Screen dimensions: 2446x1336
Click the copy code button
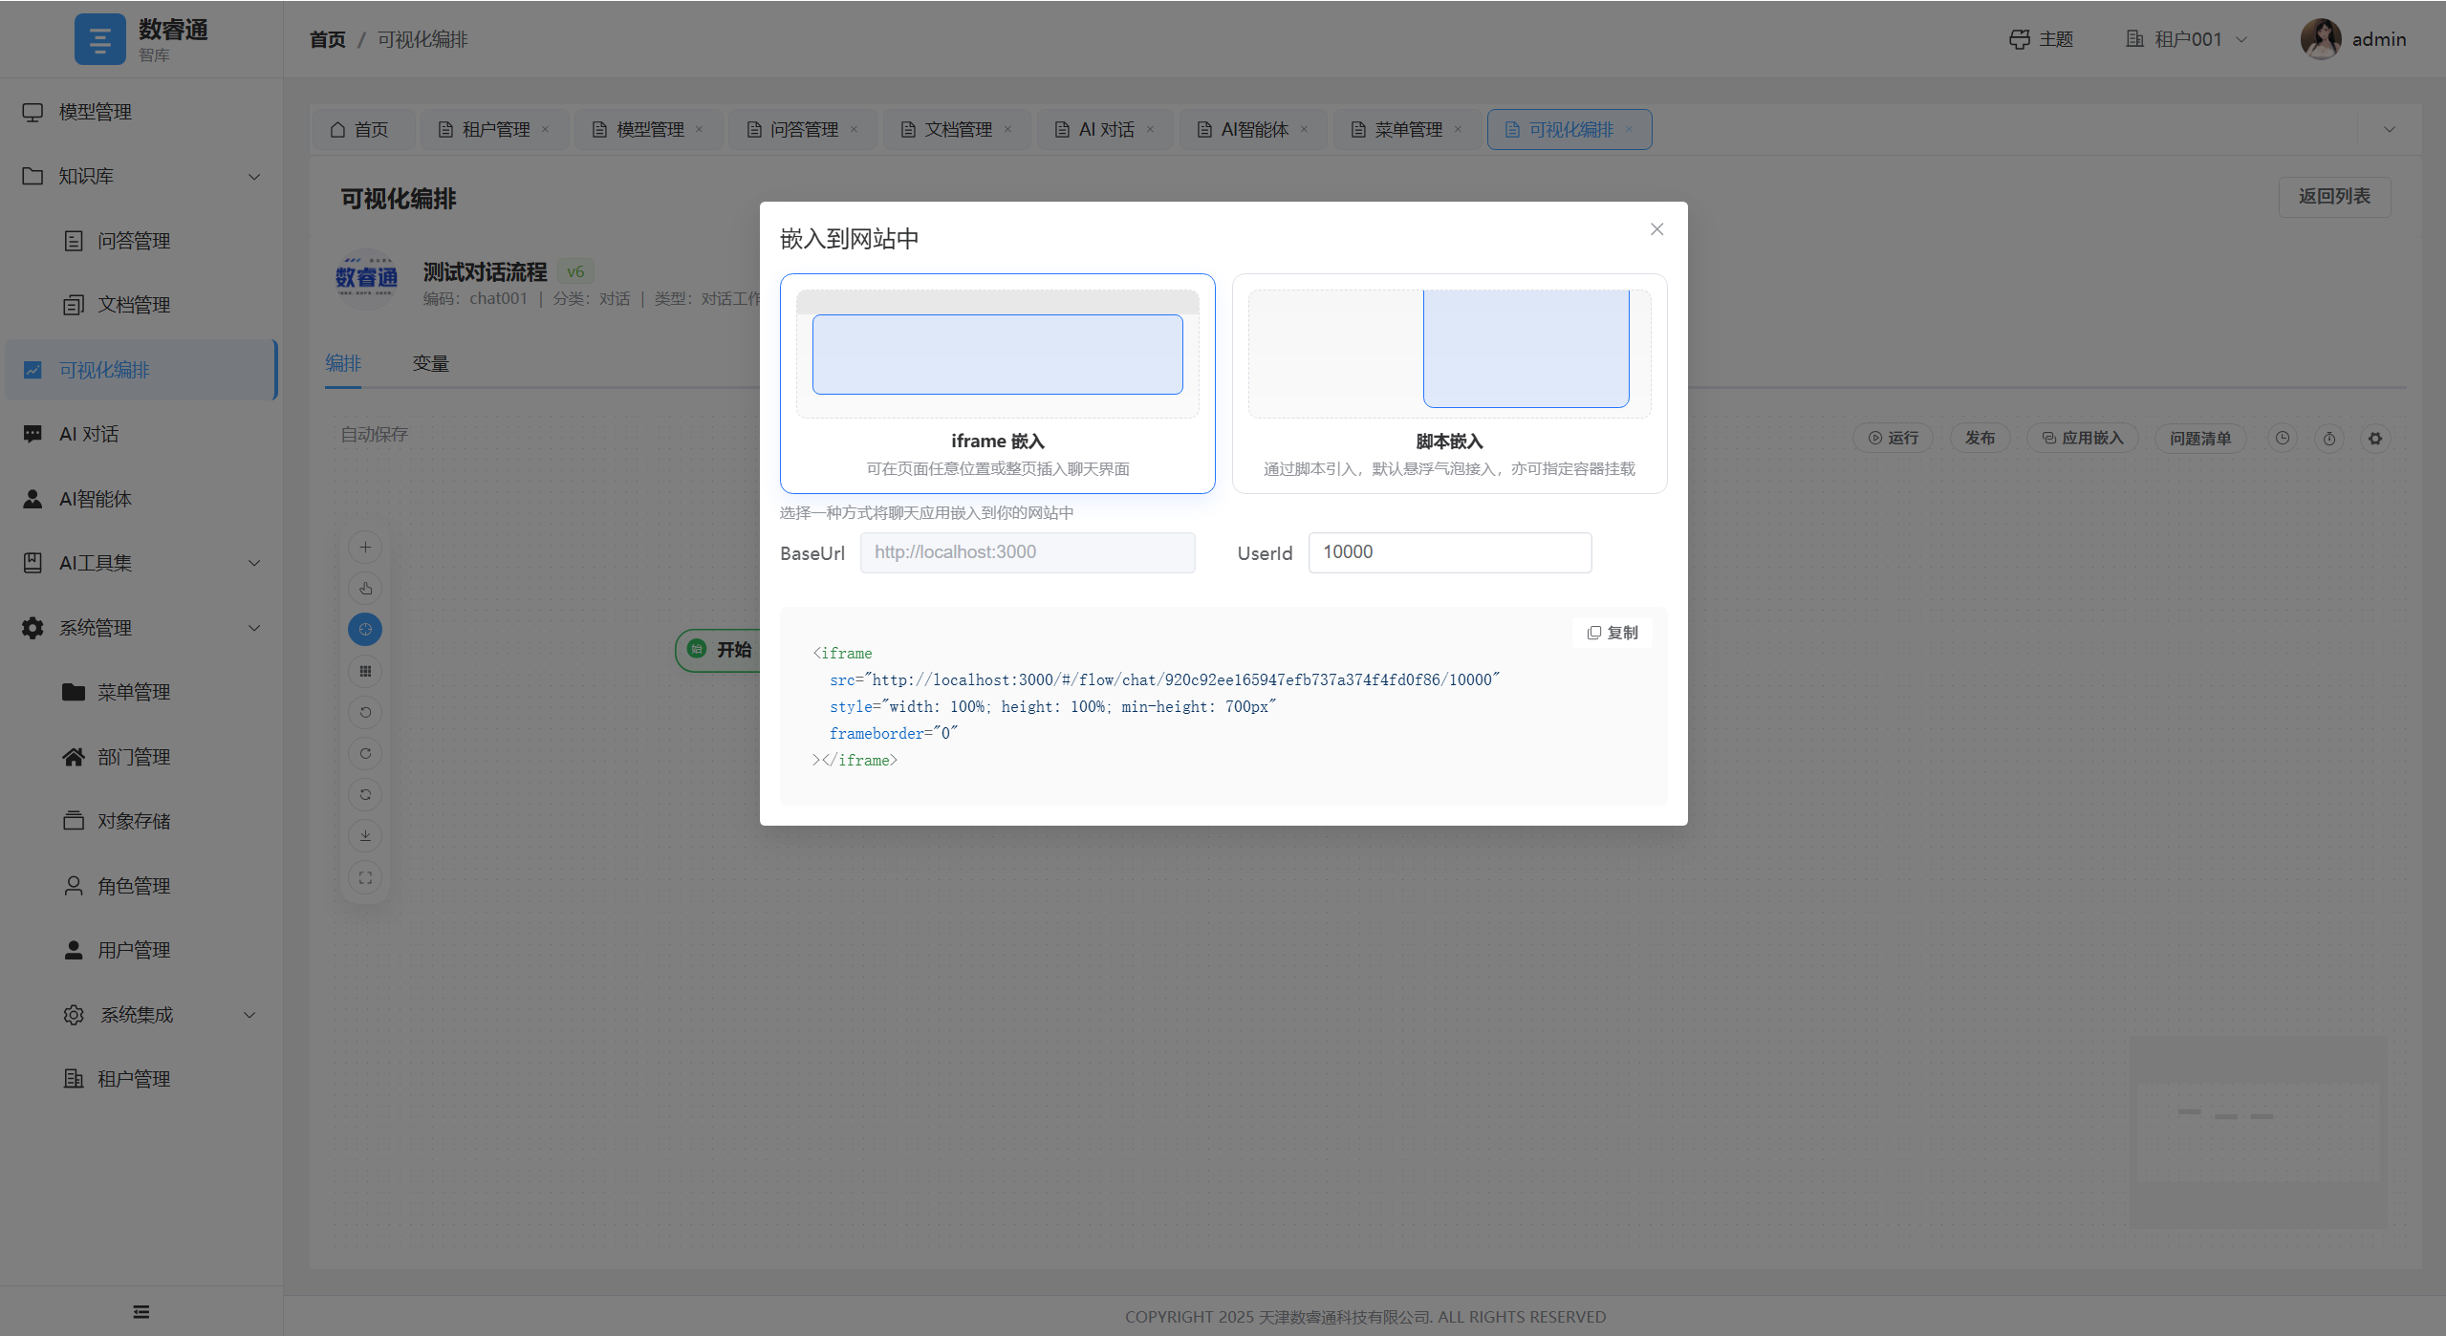[1613, 633]
